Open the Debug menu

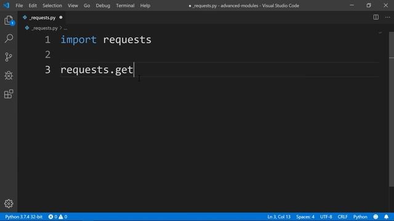point(103,6)
